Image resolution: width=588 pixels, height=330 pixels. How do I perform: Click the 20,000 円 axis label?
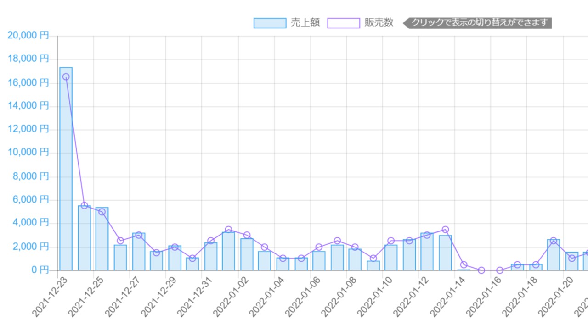[x=28, y=35]
